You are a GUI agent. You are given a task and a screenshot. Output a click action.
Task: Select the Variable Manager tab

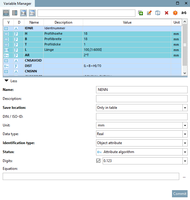pos(17,4)
